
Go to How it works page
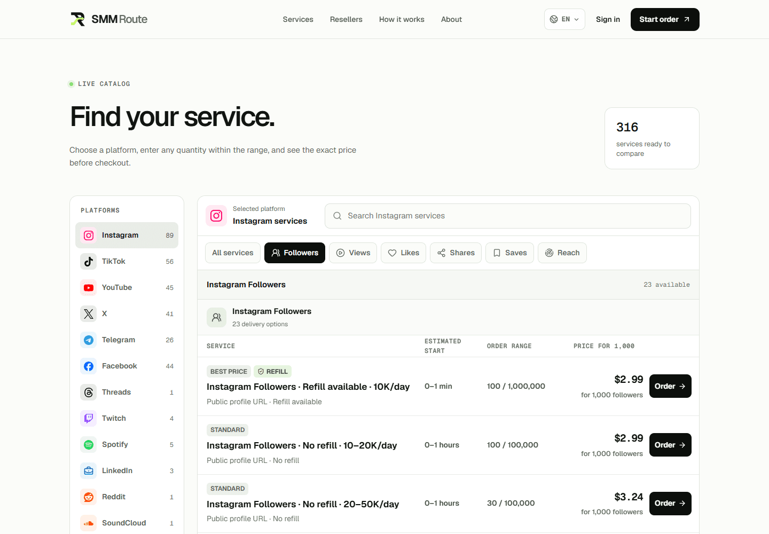pos(402,19)
